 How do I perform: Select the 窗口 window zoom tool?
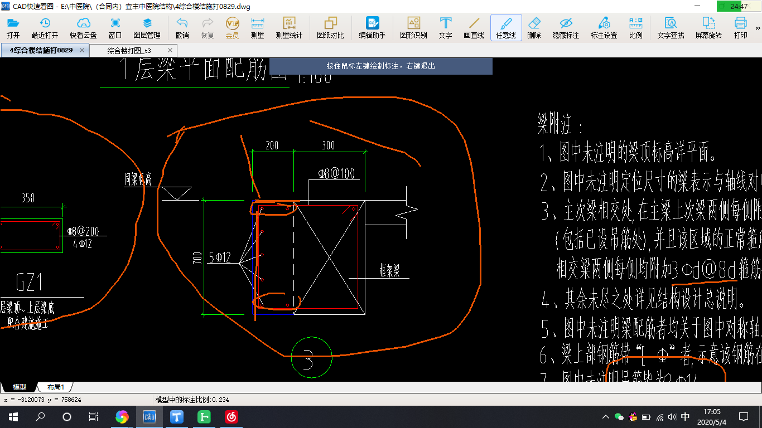point(115,27)
